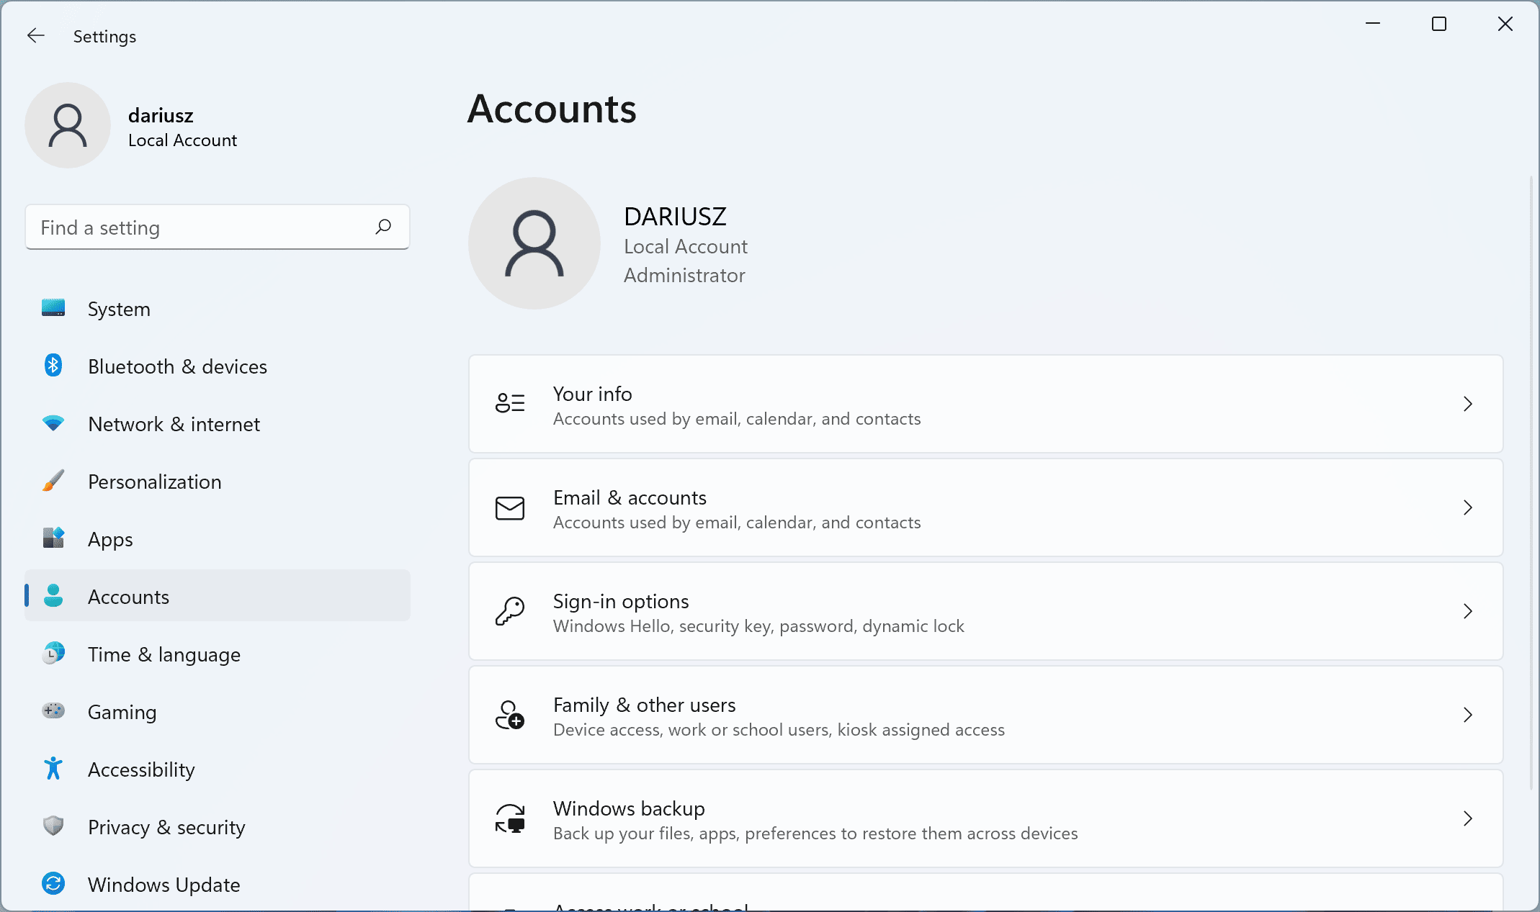
Task: Open Email & accounts title
Action: [630, 497]
